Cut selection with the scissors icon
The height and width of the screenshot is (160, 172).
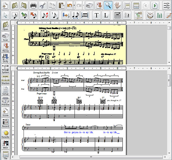43,5
